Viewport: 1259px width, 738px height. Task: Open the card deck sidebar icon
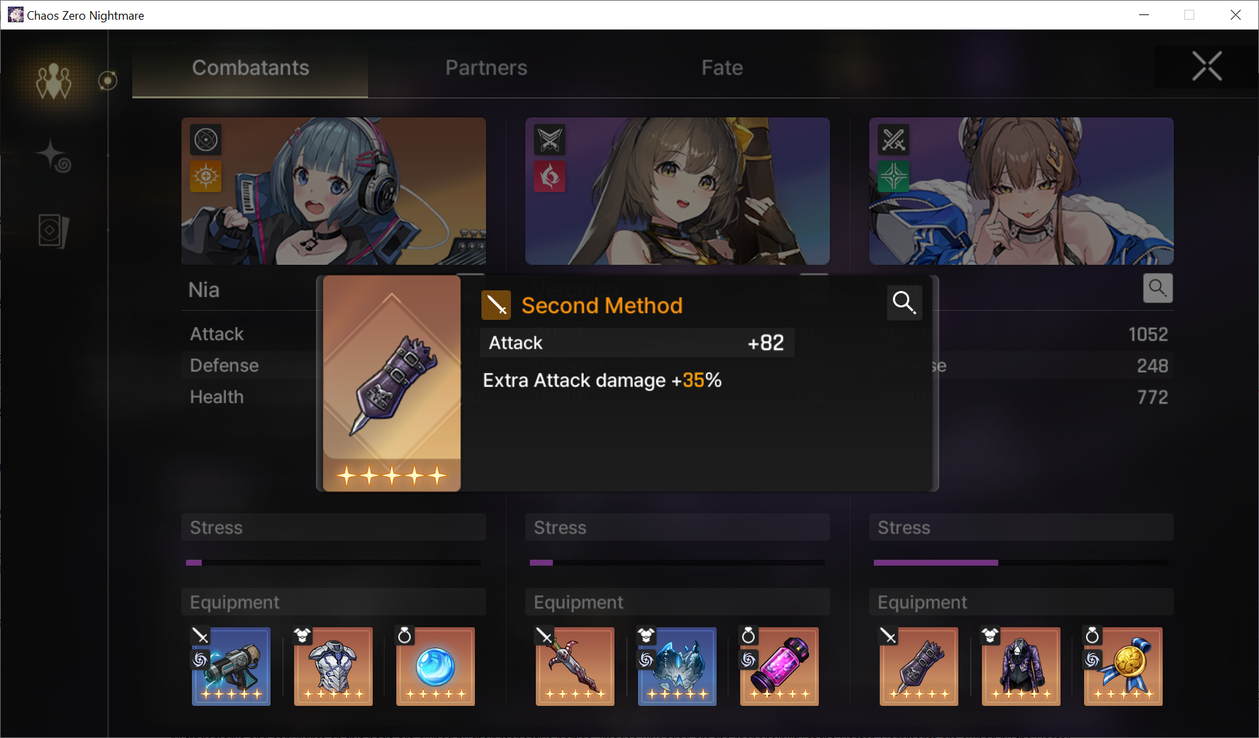54,231
